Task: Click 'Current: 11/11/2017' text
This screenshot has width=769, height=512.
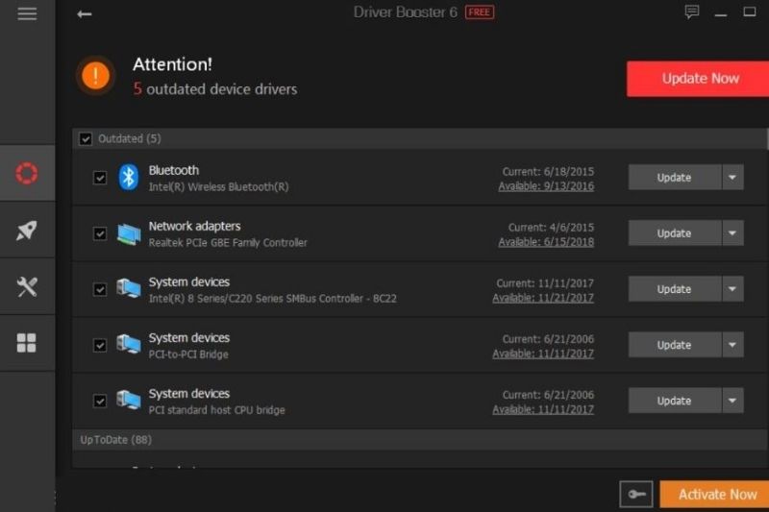Action: point(545,283)
